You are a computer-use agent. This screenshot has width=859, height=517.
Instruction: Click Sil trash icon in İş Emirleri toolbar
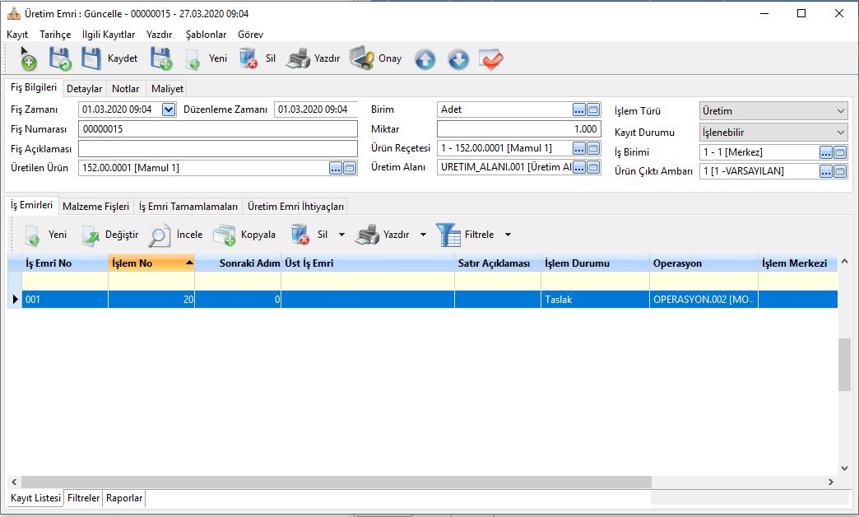pos(300,235)
